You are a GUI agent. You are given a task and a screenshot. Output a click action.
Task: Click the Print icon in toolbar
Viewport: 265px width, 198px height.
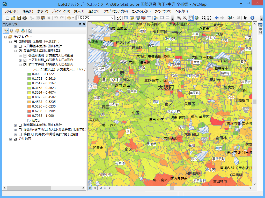tap(25, 18)
